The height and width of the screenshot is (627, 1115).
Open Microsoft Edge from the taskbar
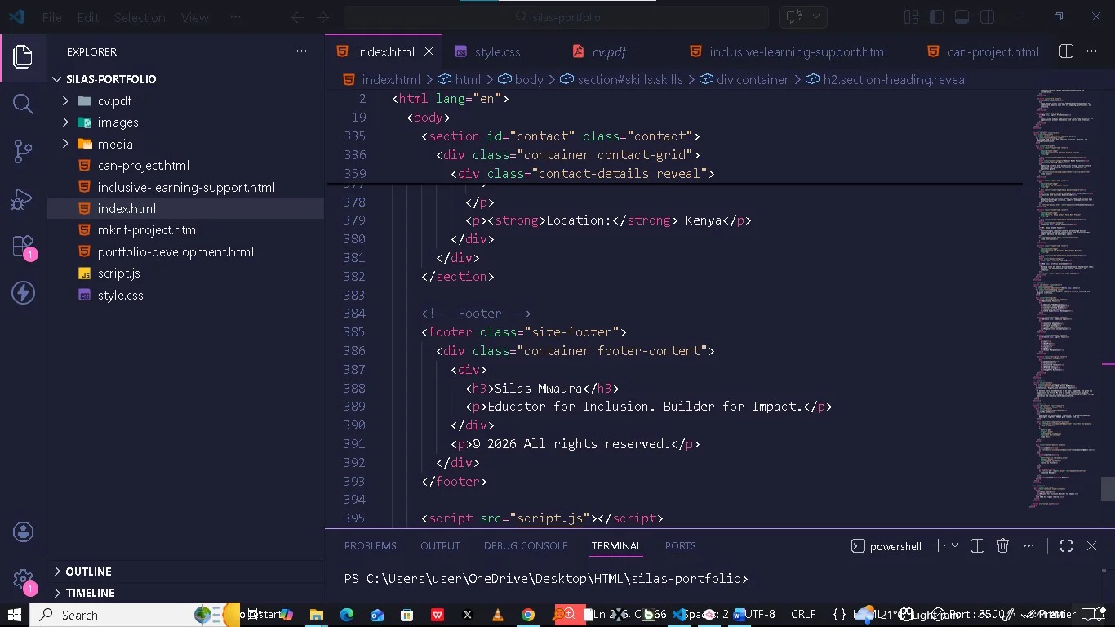click(x=347, y=615)
